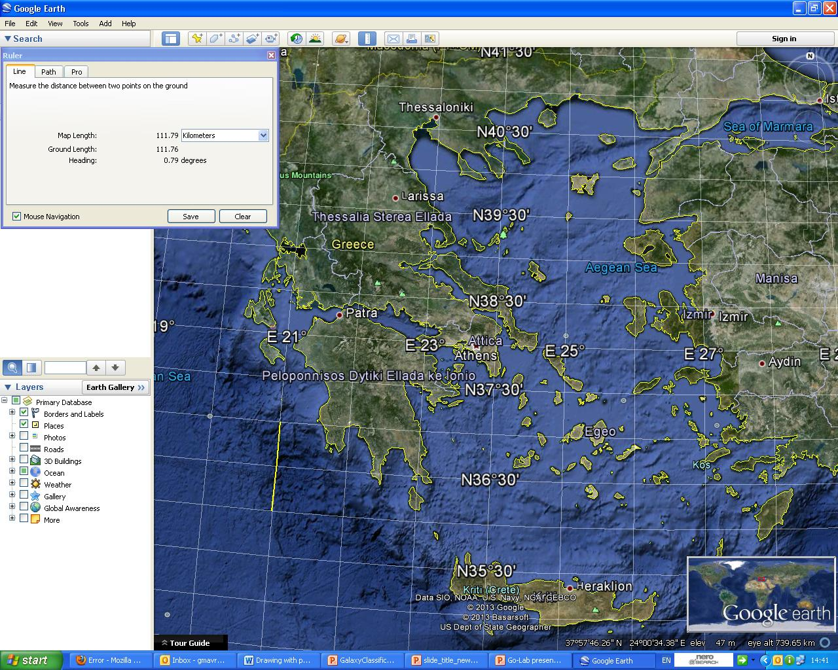Switch to the Pro tab in Ruler
838x670 pixels.
click(77, 72)
